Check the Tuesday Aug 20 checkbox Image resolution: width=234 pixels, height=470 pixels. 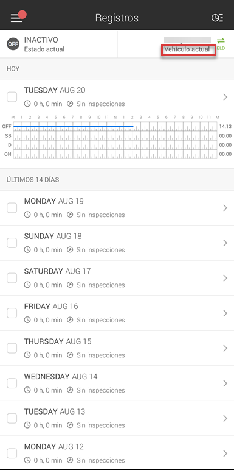coord(12,97)
